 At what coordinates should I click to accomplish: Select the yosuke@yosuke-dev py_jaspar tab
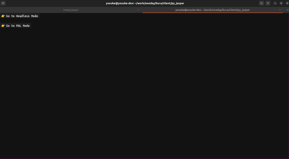pyautogui.click(x=213, y=10)
